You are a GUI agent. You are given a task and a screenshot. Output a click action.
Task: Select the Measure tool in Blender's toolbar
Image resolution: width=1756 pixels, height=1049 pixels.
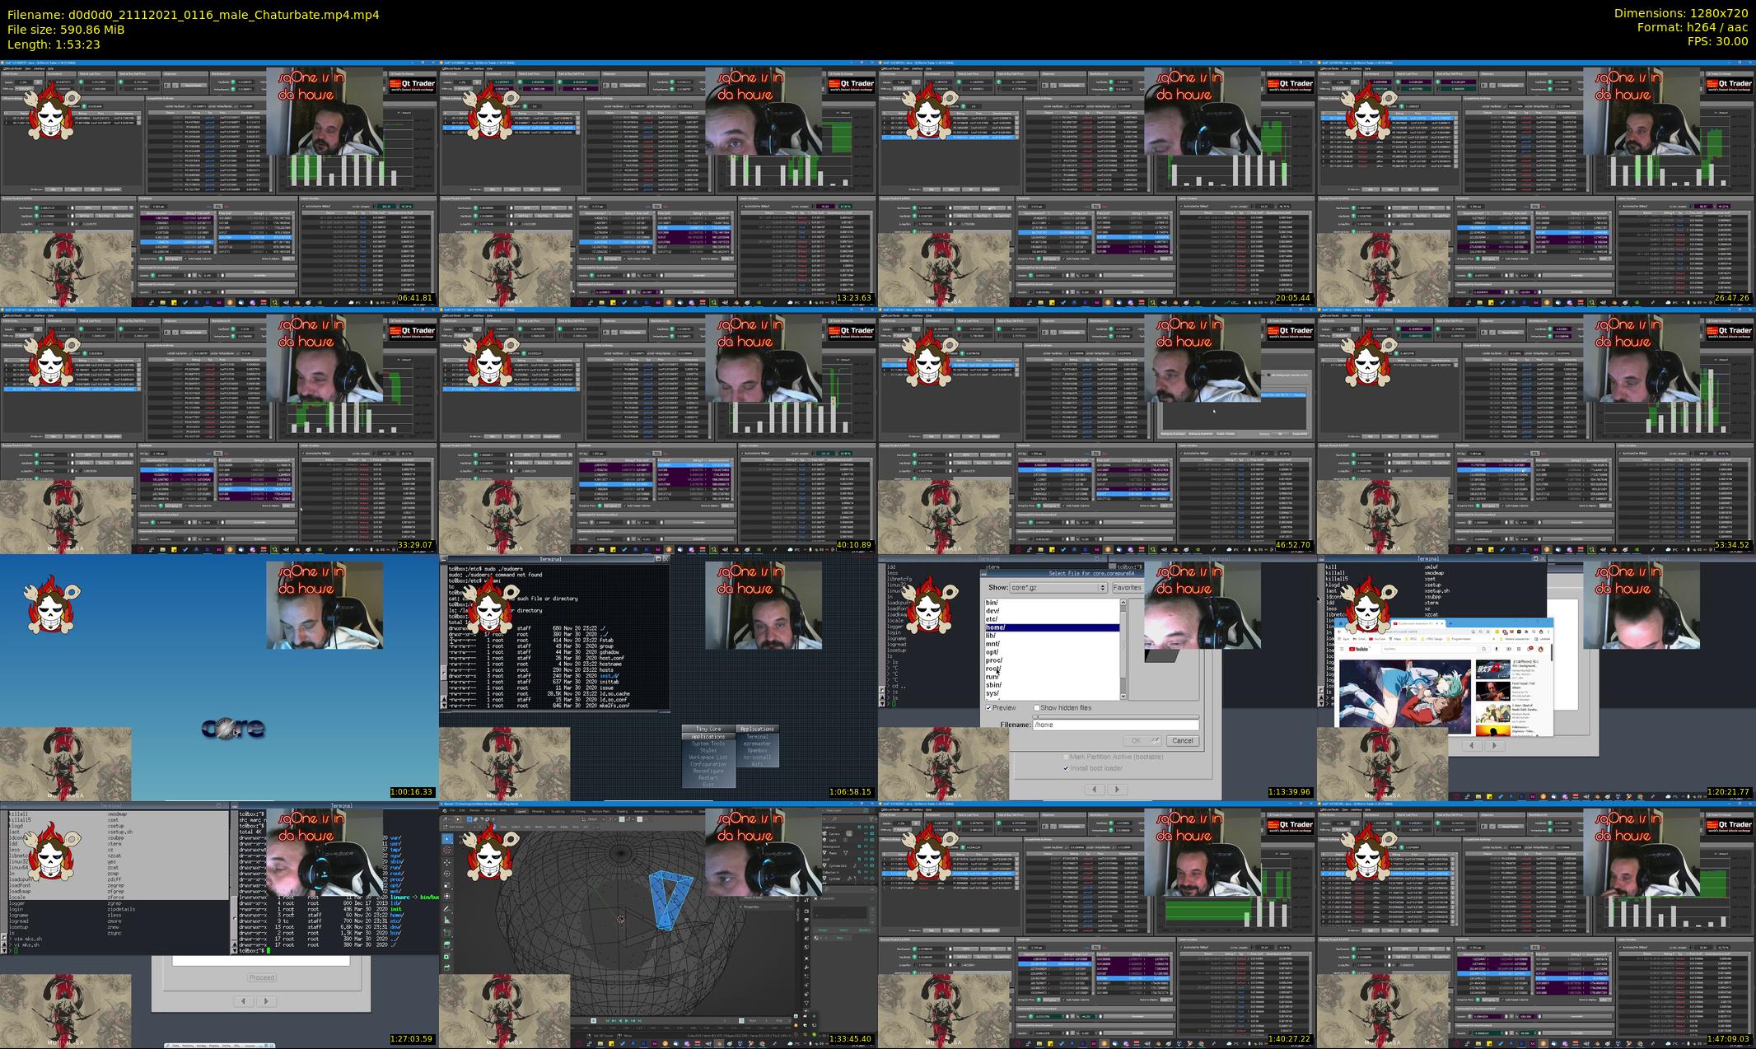click(x=446, y=920)
